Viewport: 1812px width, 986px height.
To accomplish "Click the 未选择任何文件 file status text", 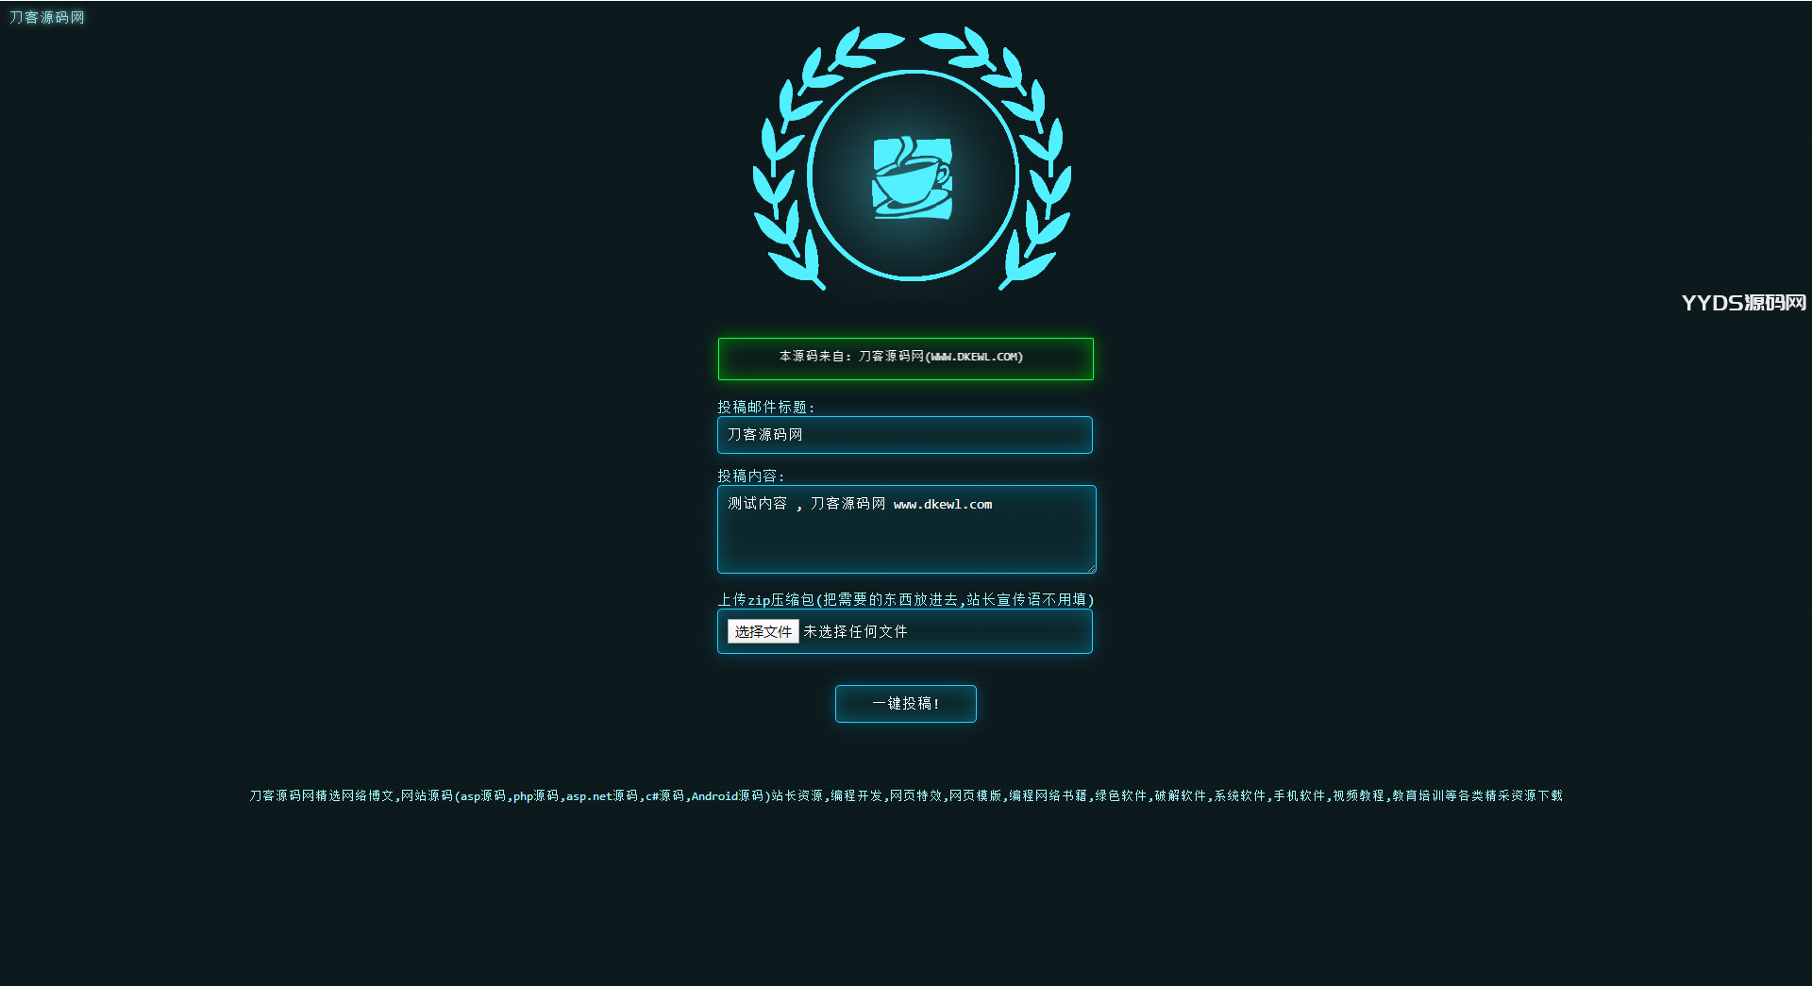I will click(855, 631).
